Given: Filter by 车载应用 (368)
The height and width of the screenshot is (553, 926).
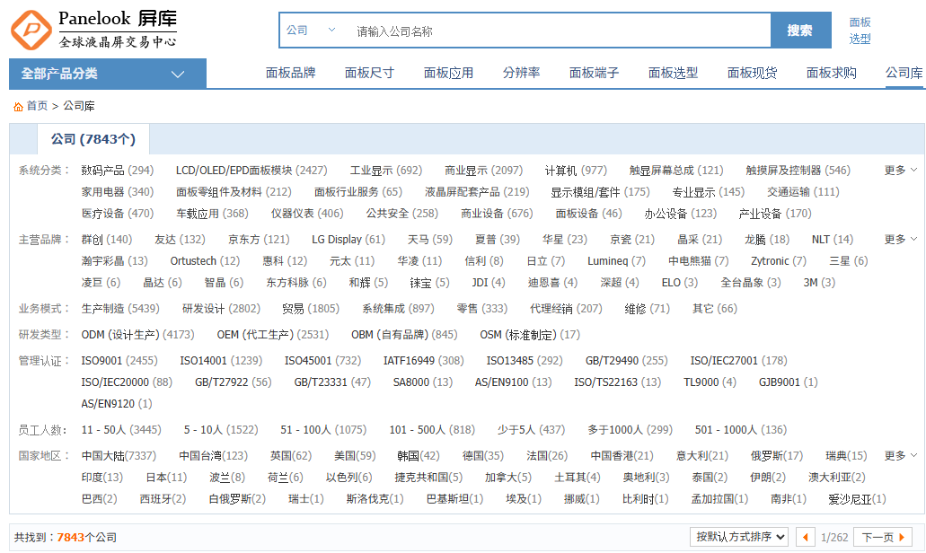Looking at the screenshot, I should coord(213,214).
